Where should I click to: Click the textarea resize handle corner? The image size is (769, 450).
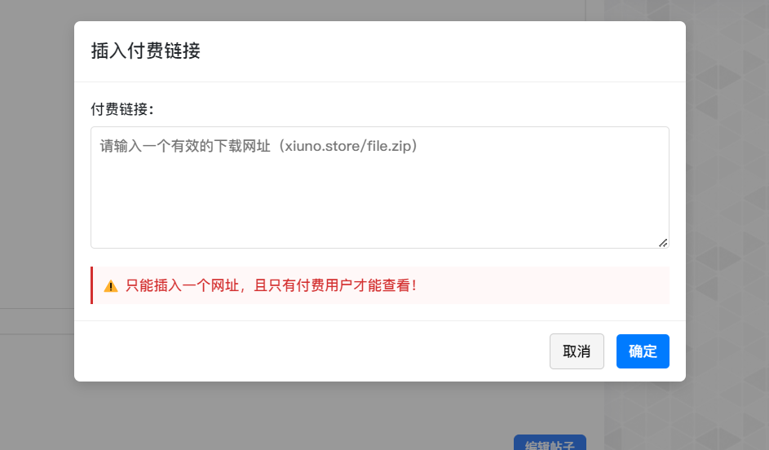click(x=662, y=242)
